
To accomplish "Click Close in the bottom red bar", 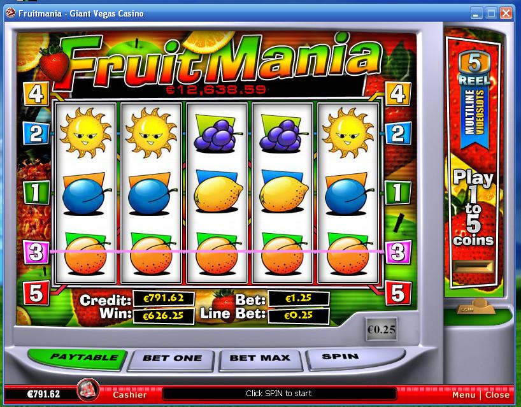I will 497,395.
